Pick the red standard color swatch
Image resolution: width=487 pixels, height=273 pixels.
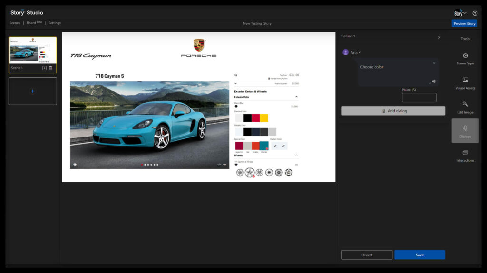click(x=255, y=118)
